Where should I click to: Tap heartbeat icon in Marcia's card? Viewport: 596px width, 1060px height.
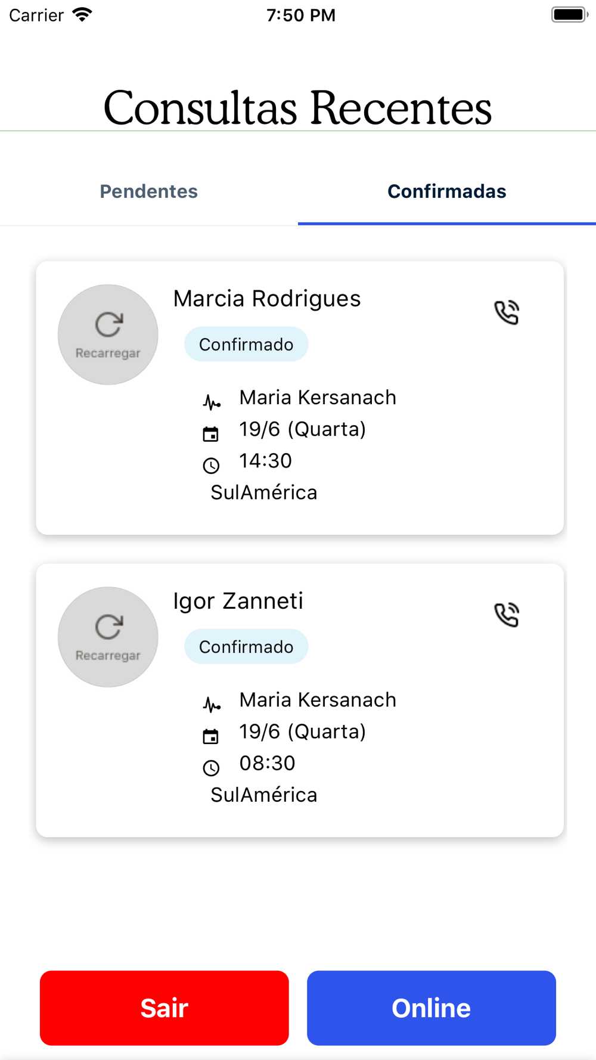pos(212,402)
